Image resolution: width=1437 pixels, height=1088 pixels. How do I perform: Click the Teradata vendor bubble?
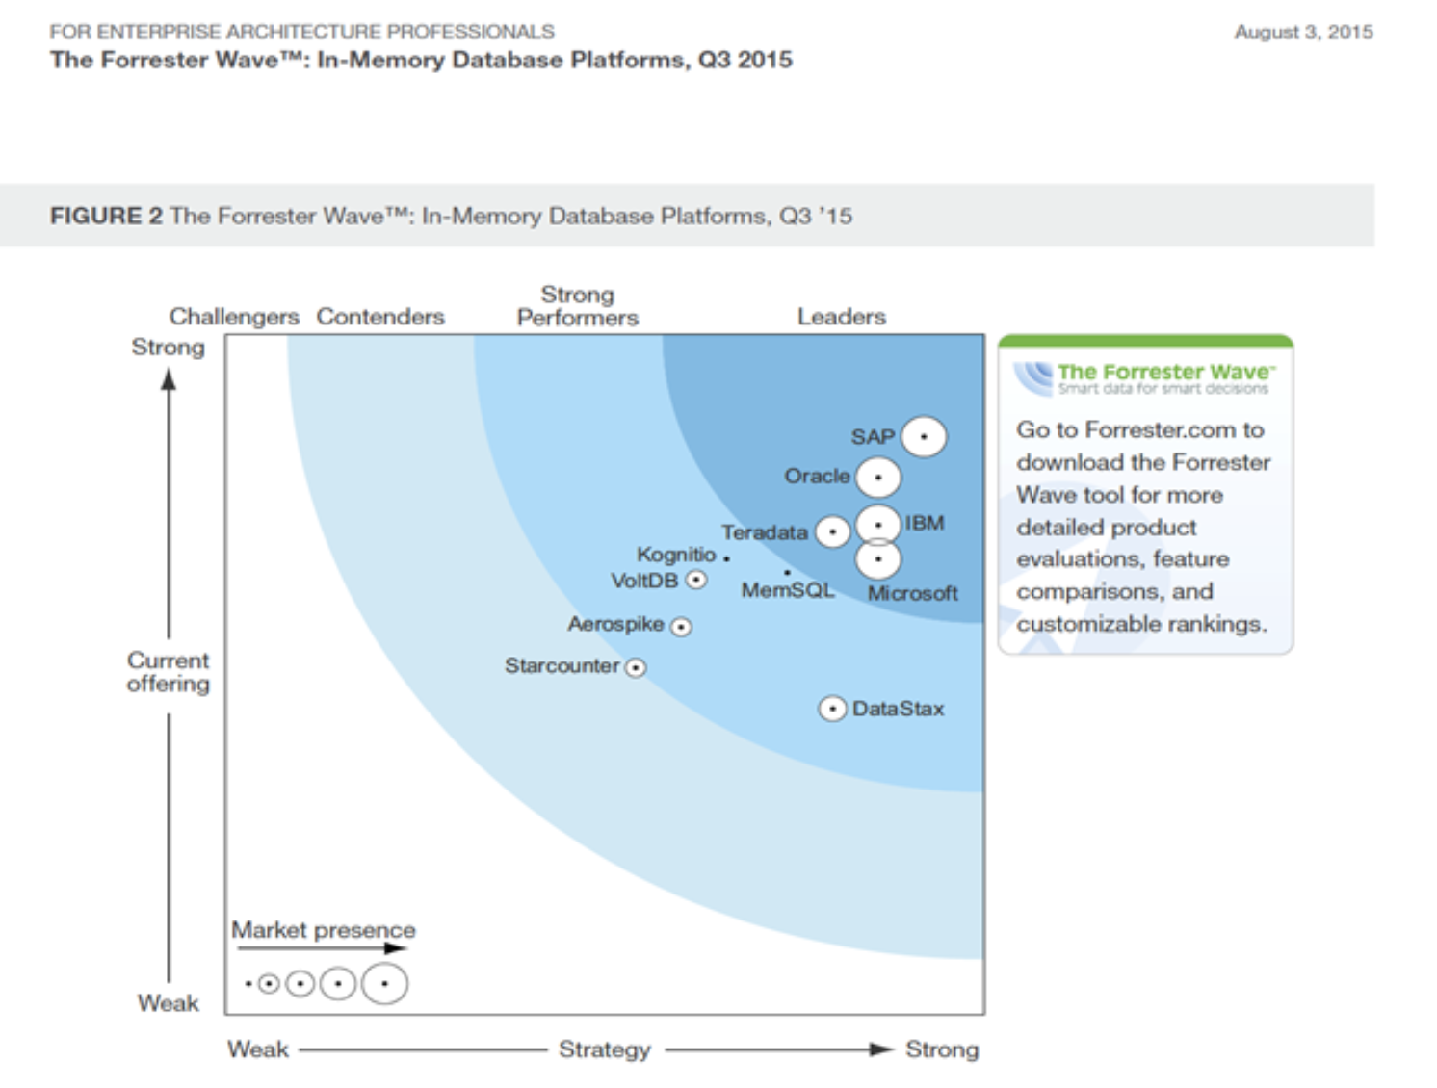pos(833,531)
